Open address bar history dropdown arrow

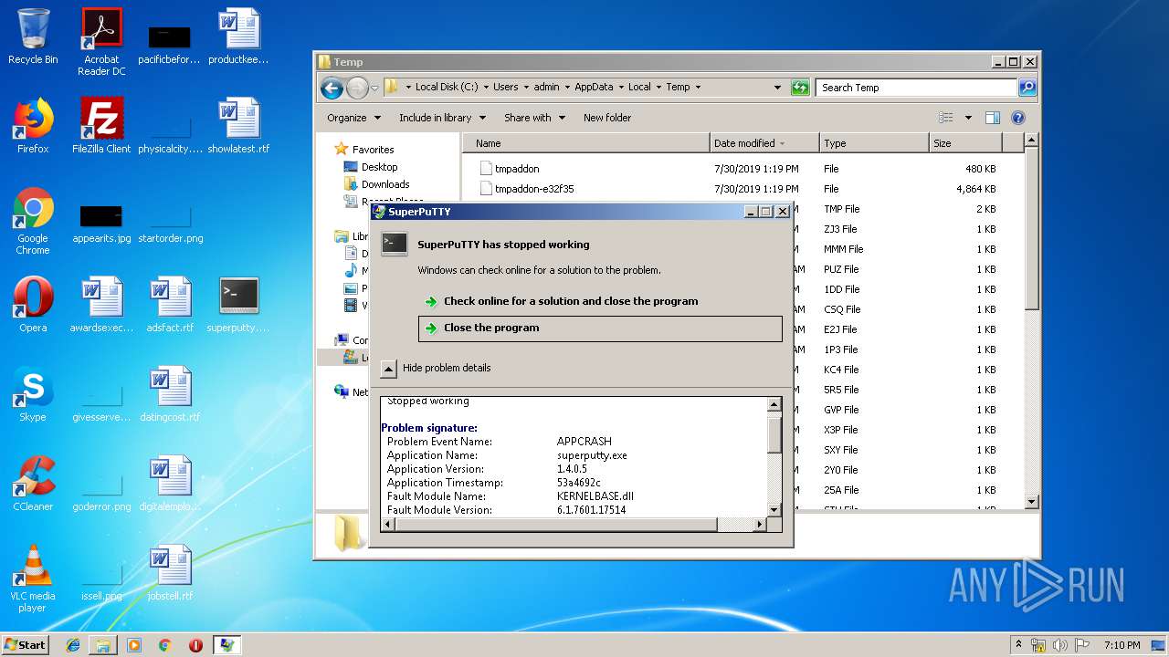777,88
